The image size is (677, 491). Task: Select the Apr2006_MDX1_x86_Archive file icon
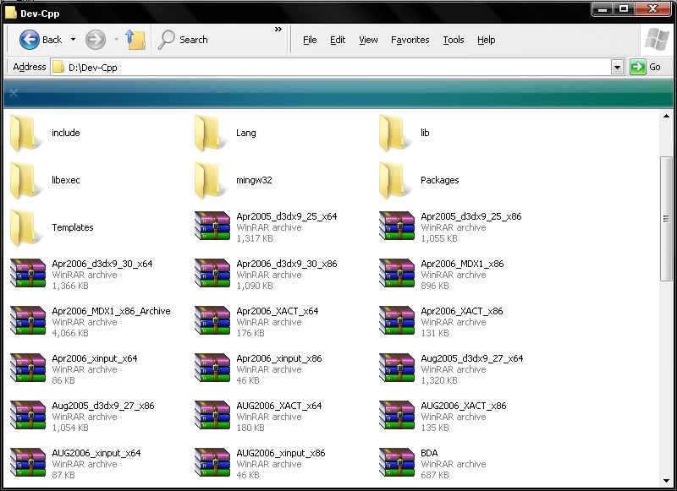[x=27, y=322]
